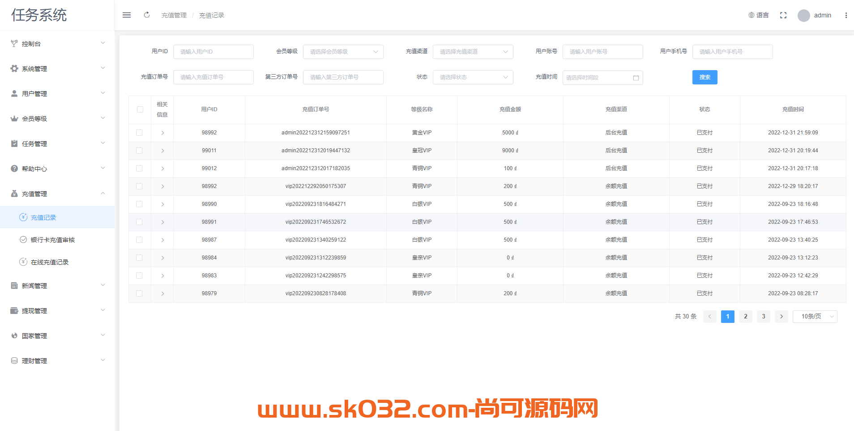Click the 充值记录 breadcrumb
Screen dimensions: 854x431
pyautogui.click(x=212, y=16)
